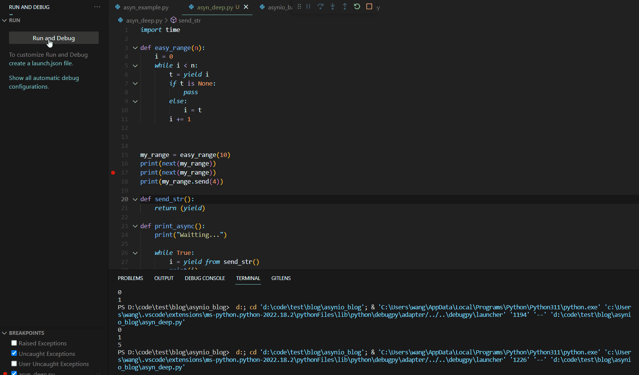Click the Run and Debug button
Screen dimensions: 639x375
(x=54, y=38)
